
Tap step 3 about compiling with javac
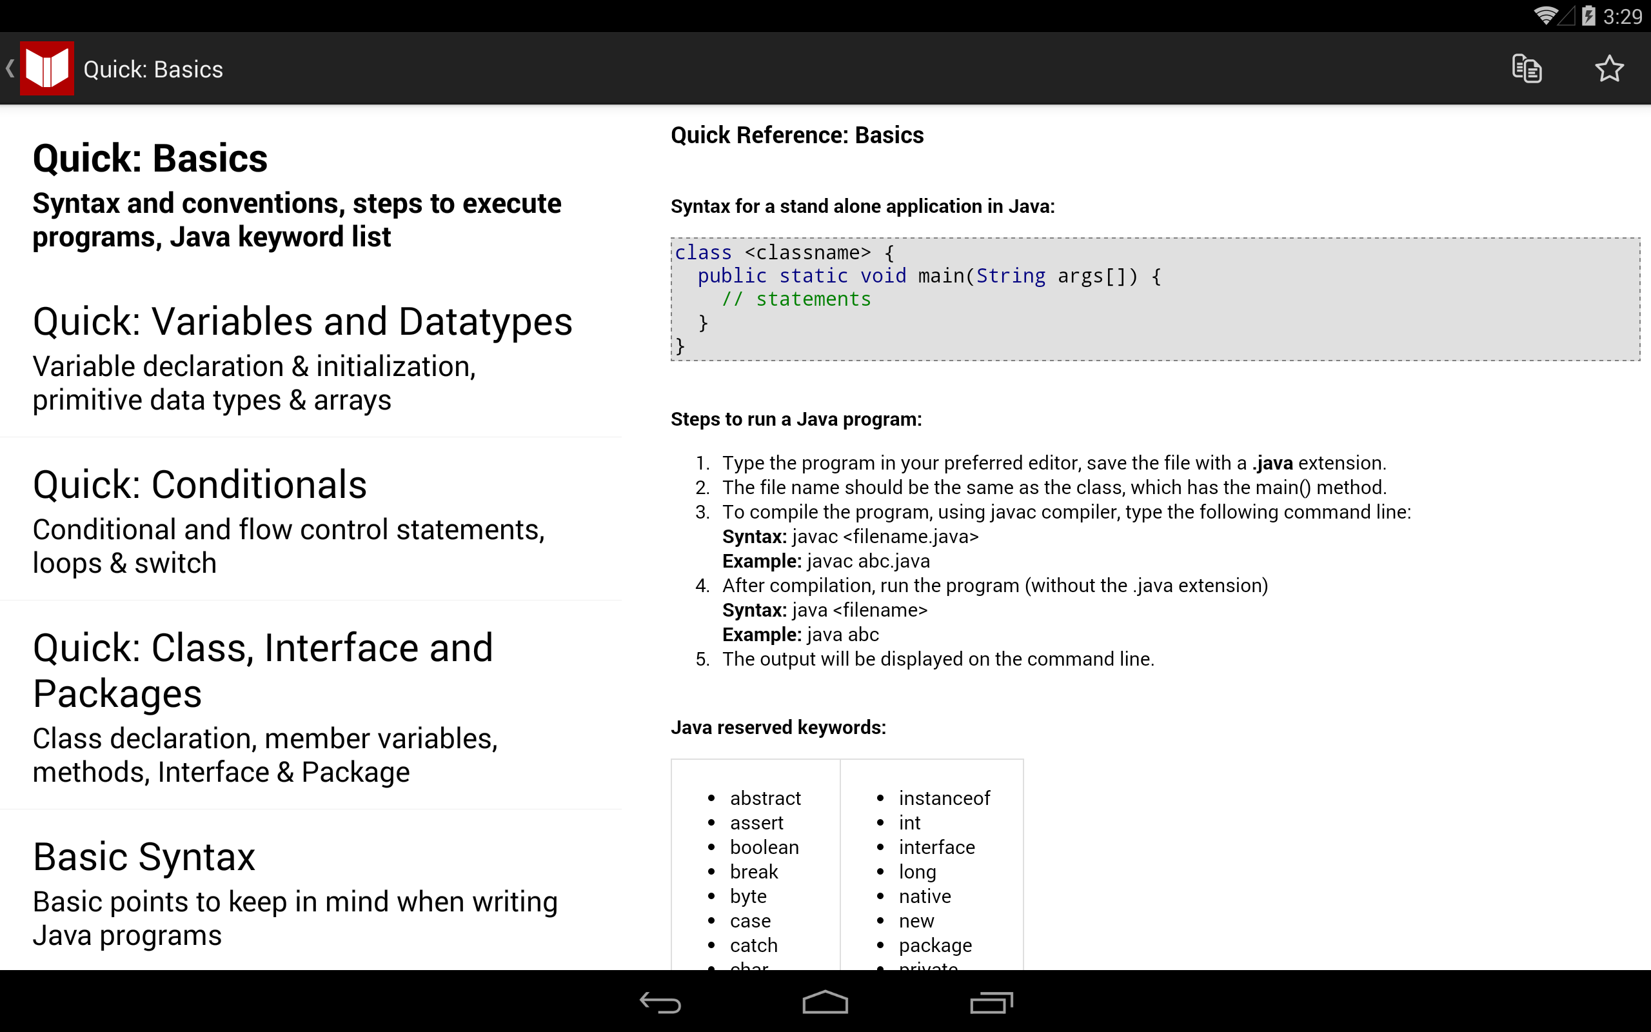pyautogui.click(x=1066, y=512)
